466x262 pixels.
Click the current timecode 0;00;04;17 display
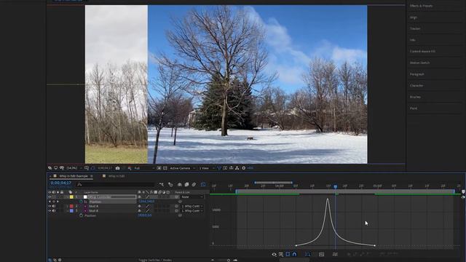(60, 183)
